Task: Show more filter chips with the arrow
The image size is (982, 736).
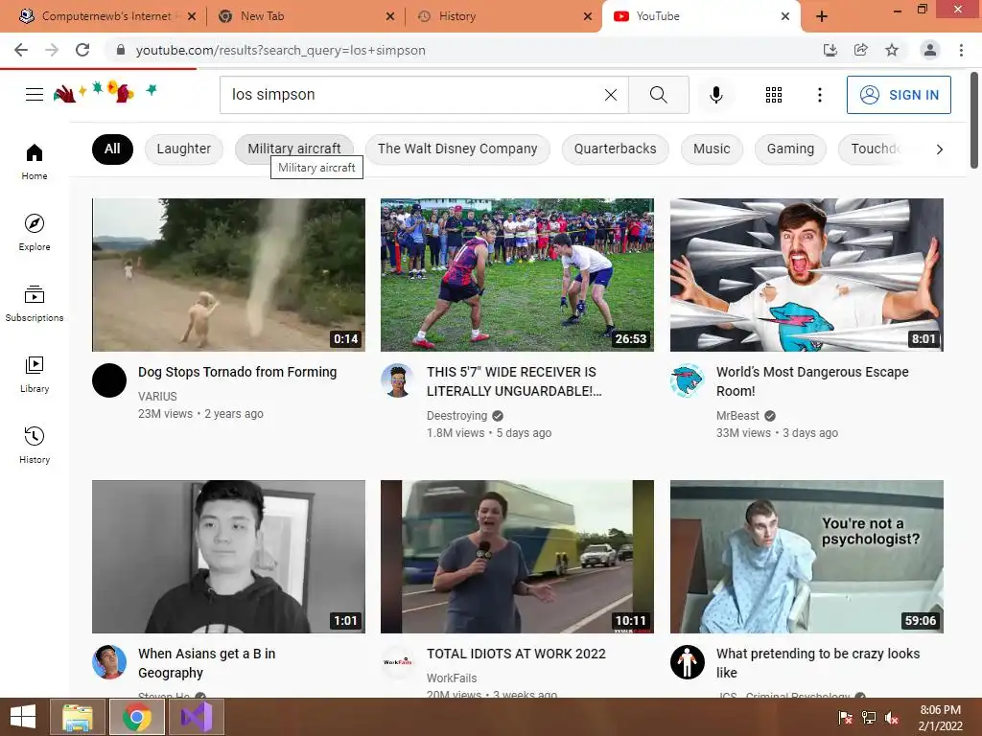Action: pos(940,149)
